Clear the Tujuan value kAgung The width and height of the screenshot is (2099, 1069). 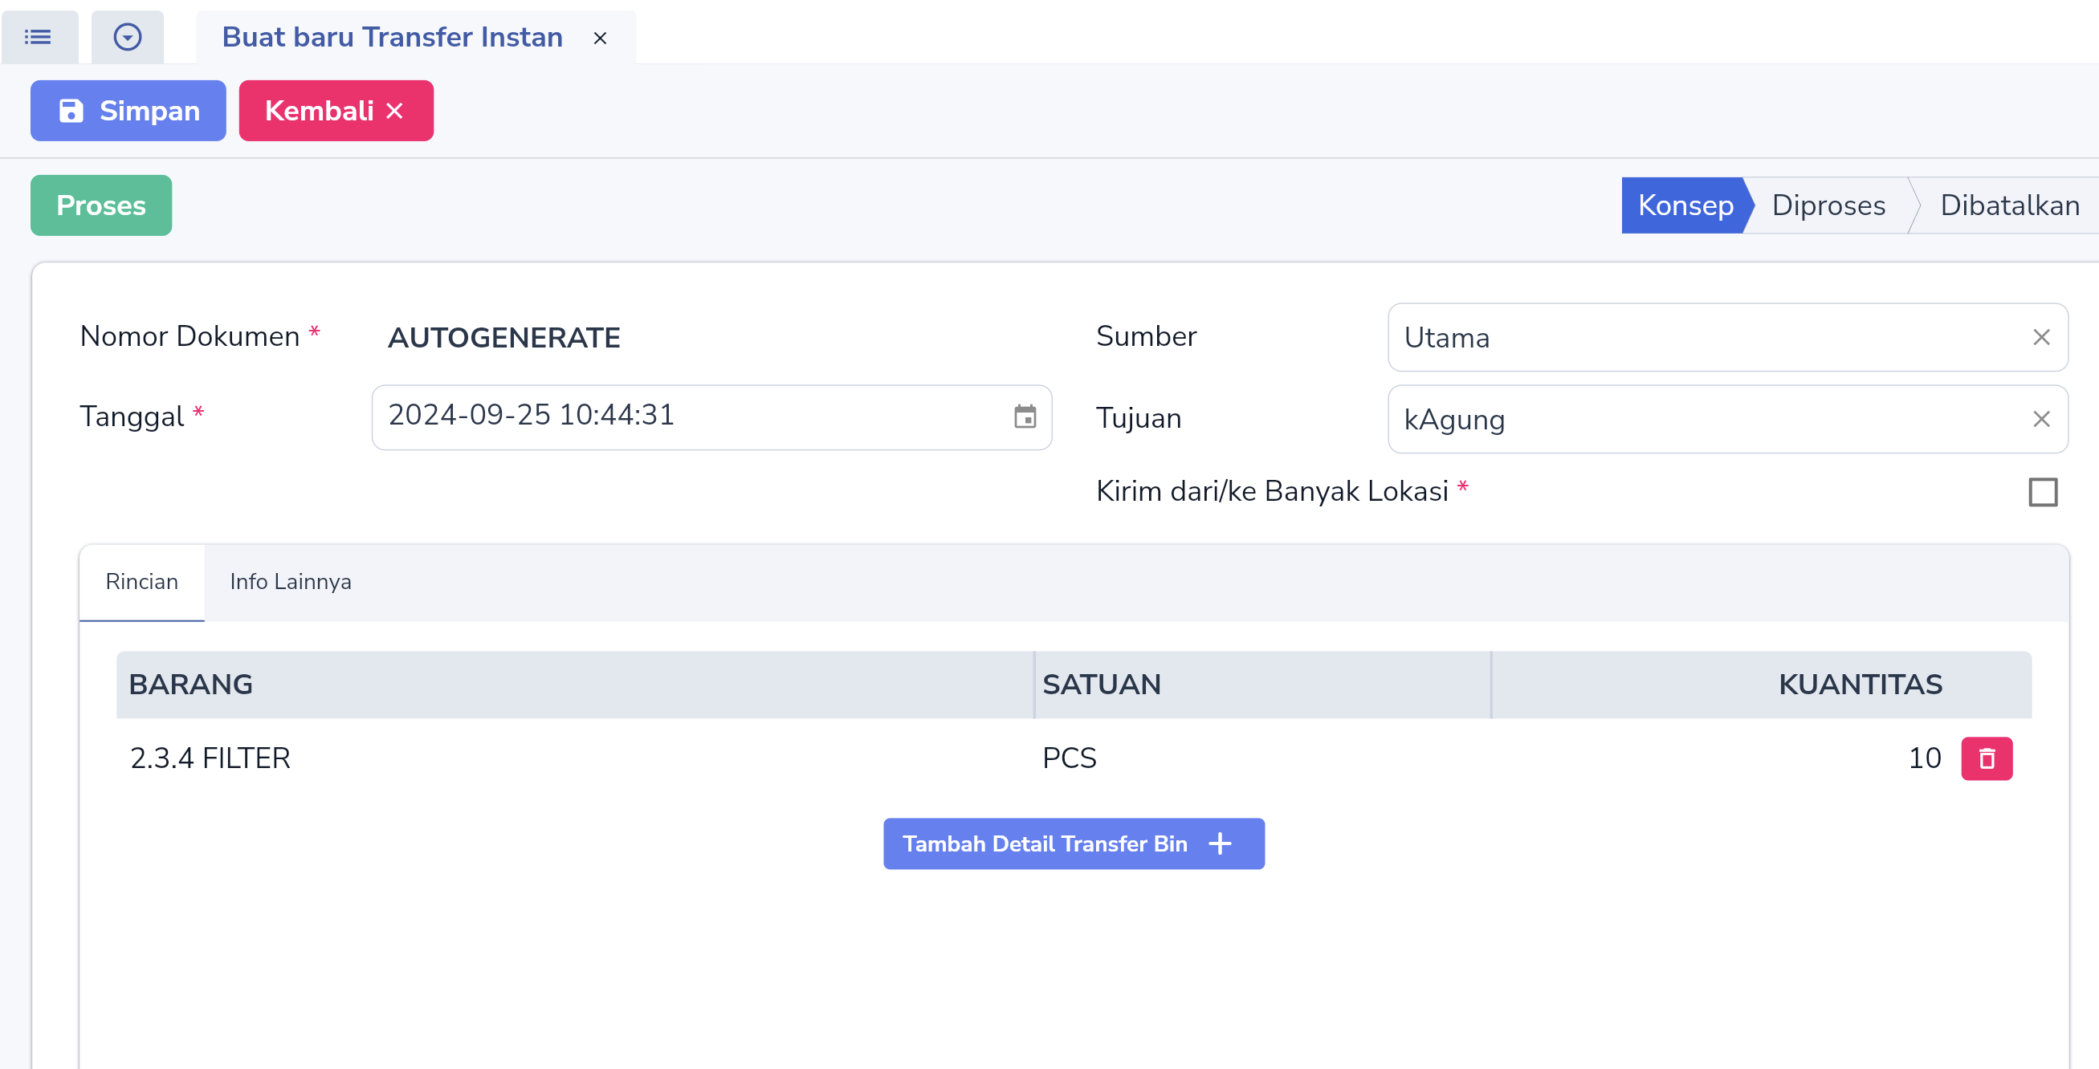[x=2040, y=418]
